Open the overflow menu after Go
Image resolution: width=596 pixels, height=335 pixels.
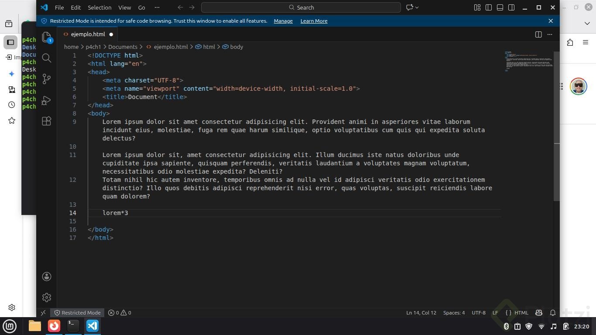(157, 7)
